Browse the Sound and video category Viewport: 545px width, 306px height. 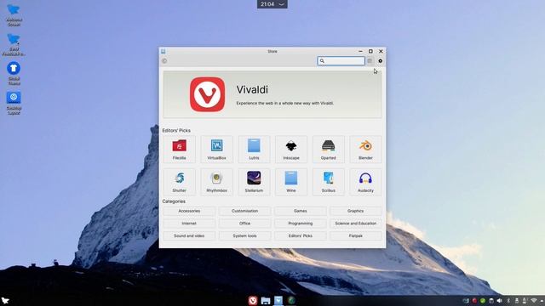pyautogui.click(x=189, y=236)
